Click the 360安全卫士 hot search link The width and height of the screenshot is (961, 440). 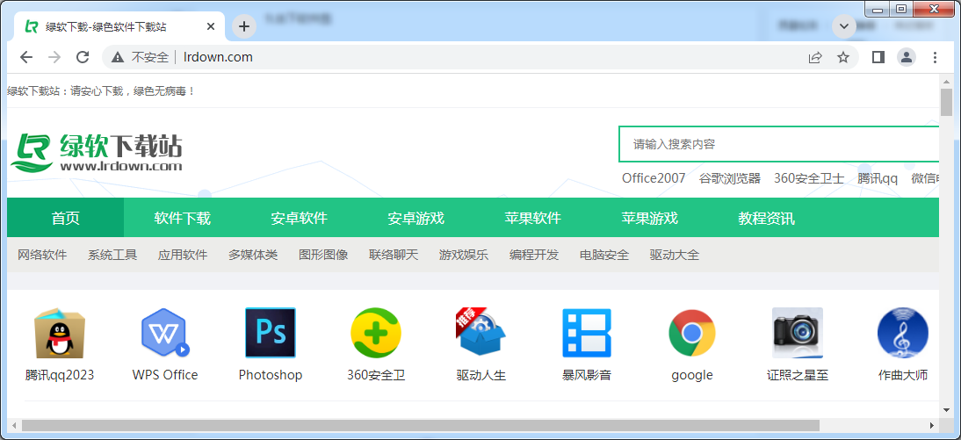809,178
